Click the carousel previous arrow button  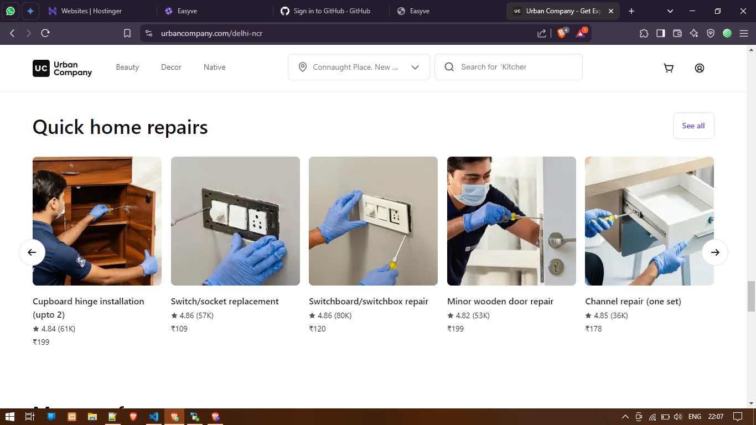pos(32,252)
